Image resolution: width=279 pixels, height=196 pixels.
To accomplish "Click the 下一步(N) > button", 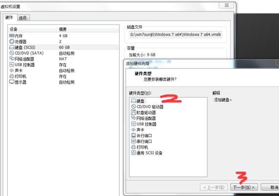I will [x=244, y=187].
